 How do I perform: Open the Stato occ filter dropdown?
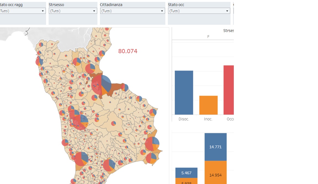199,11
